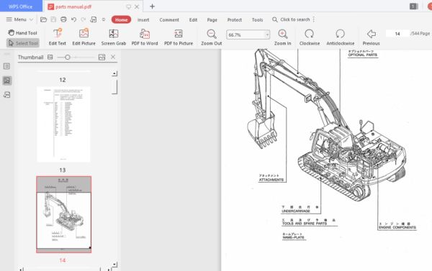Open the bookmarks sidebar panel icon
The width and height of the screenshot is (432, 271).
pos(7,66)
